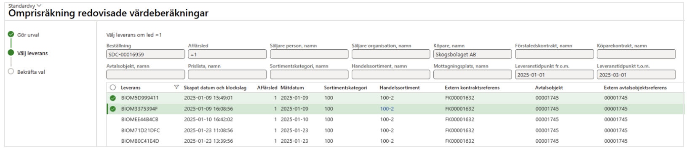
Task: Click the Säljare person, namn field
Action: pyautogui.click(x=309, y=54)
